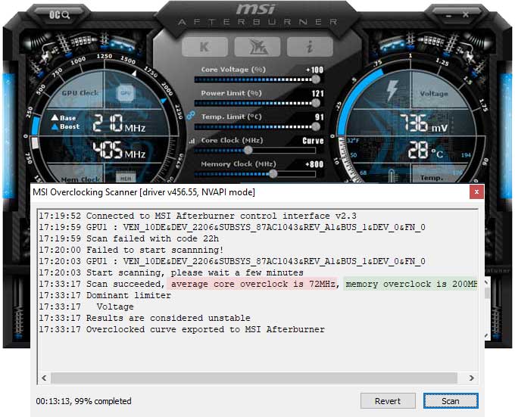Click the MEM chip icon in clock gauge

[x=126, y=178]
